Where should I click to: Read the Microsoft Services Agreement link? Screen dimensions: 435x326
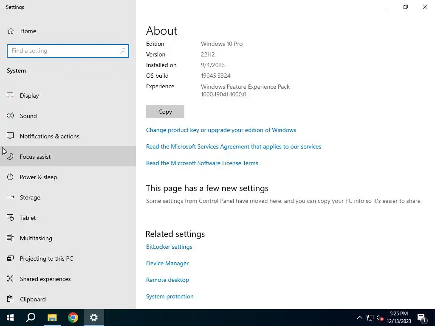pyautogui.click(x=234, y=146)
